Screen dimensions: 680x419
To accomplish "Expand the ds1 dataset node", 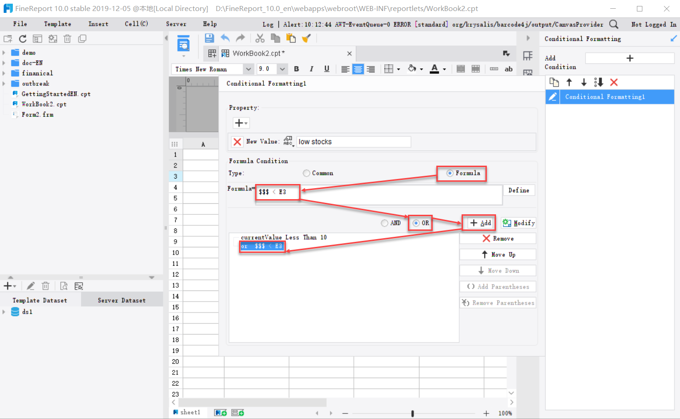I will click(x=4, y=312).
